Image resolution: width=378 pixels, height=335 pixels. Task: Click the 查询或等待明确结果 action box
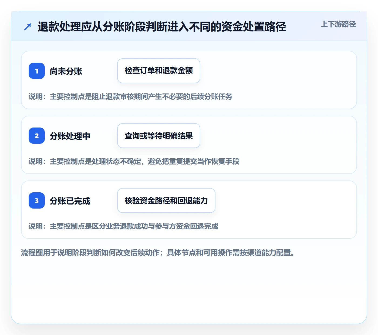159,136
